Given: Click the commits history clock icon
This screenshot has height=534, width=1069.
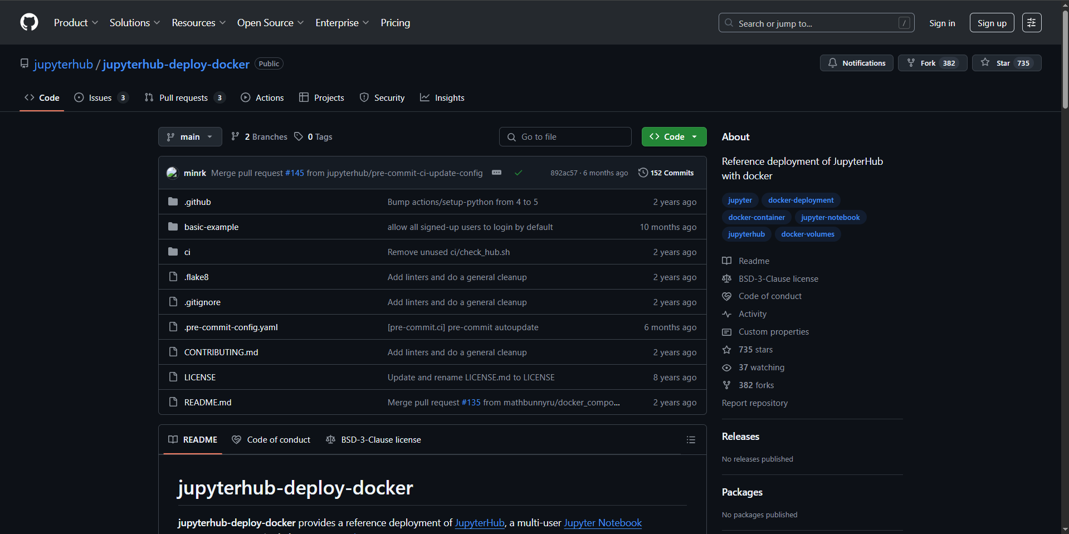Looking at the screenshot, I should pos(643,173).
